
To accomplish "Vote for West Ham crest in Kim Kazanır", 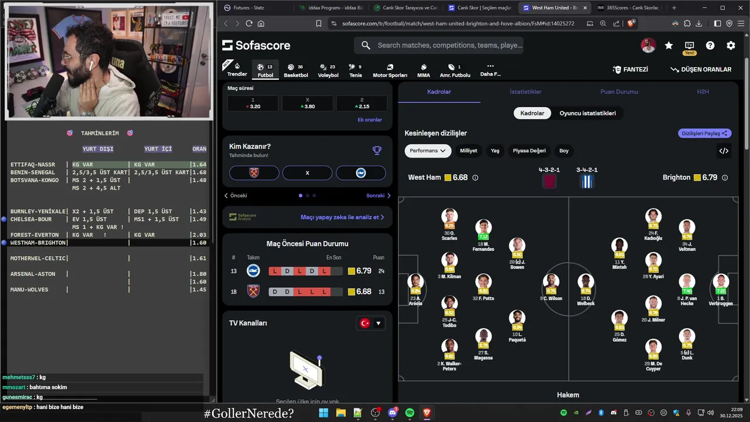I will [255, 173].
